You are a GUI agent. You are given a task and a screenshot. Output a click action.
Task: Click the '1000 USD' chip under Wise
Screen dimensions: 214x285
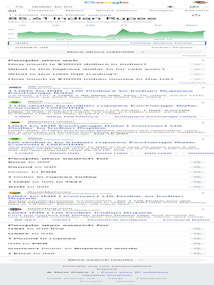[x=111, y=153]
